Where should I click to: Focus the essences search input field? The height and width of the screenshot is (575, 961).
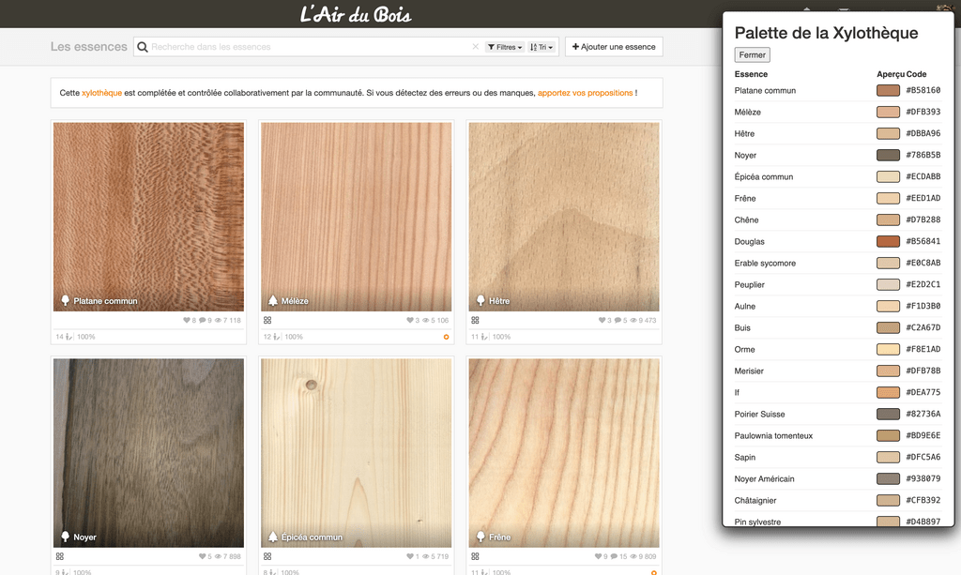(310, 47)
